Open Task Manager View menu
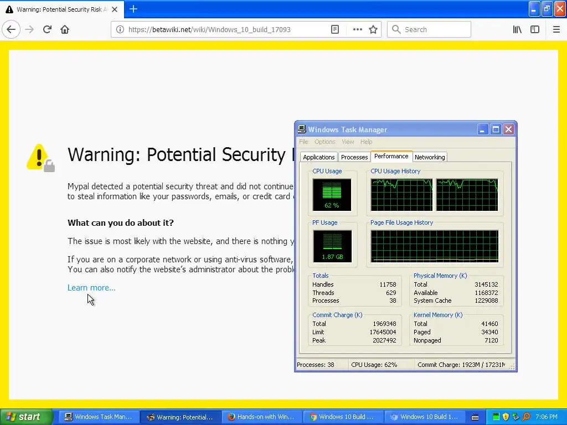The image size is (567, 425). click(348, 142)
